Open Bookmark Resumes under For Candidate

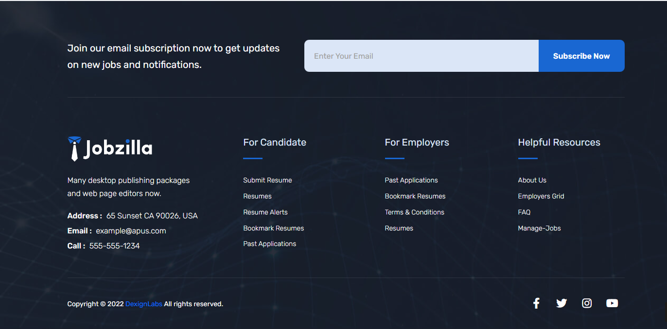(x=273, y=228)
